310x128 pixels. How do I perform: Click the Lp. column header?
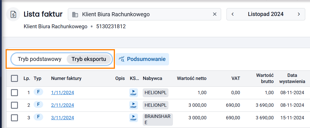pyautogui.click(x=27, y=79)
